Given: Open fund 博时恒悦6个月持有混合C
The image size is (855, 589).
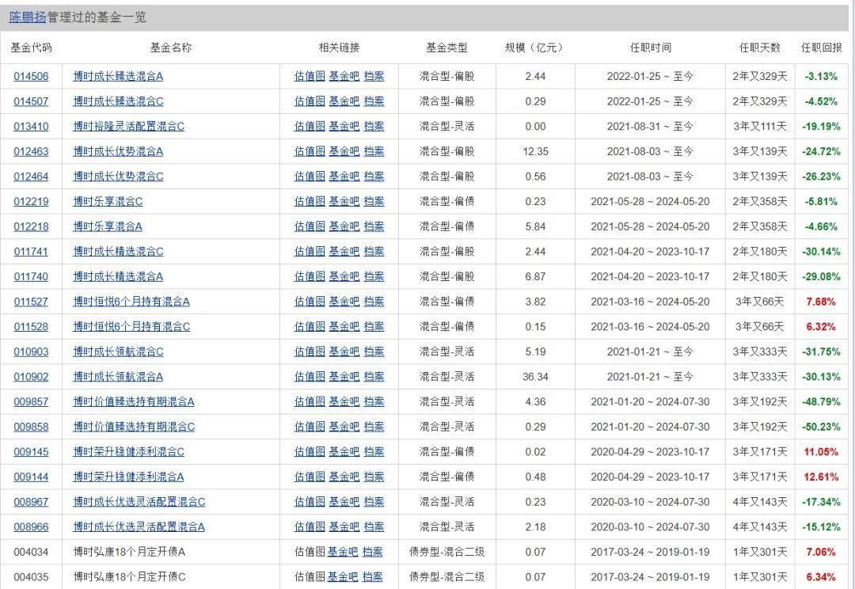Looking at the screenshot, I should coord(131,327).
